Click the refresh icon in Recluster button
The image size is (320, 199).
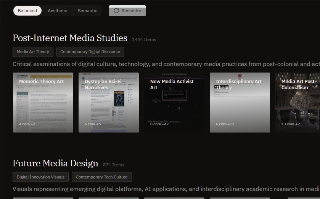(x=116, y=11)
